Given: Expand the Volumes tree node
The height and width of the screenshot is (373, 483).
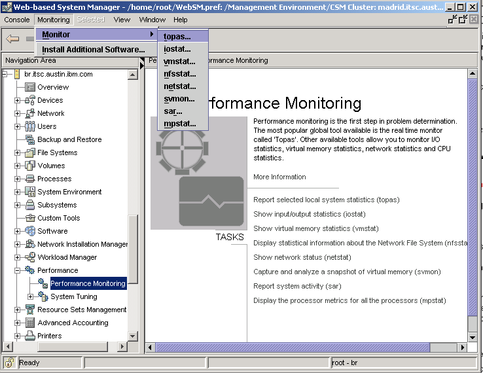Looking at the screenshot, I should [17, 166].
